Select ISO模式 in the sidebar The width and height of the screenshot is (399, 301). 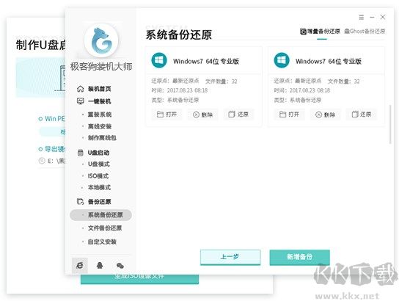tap(98, 175)
